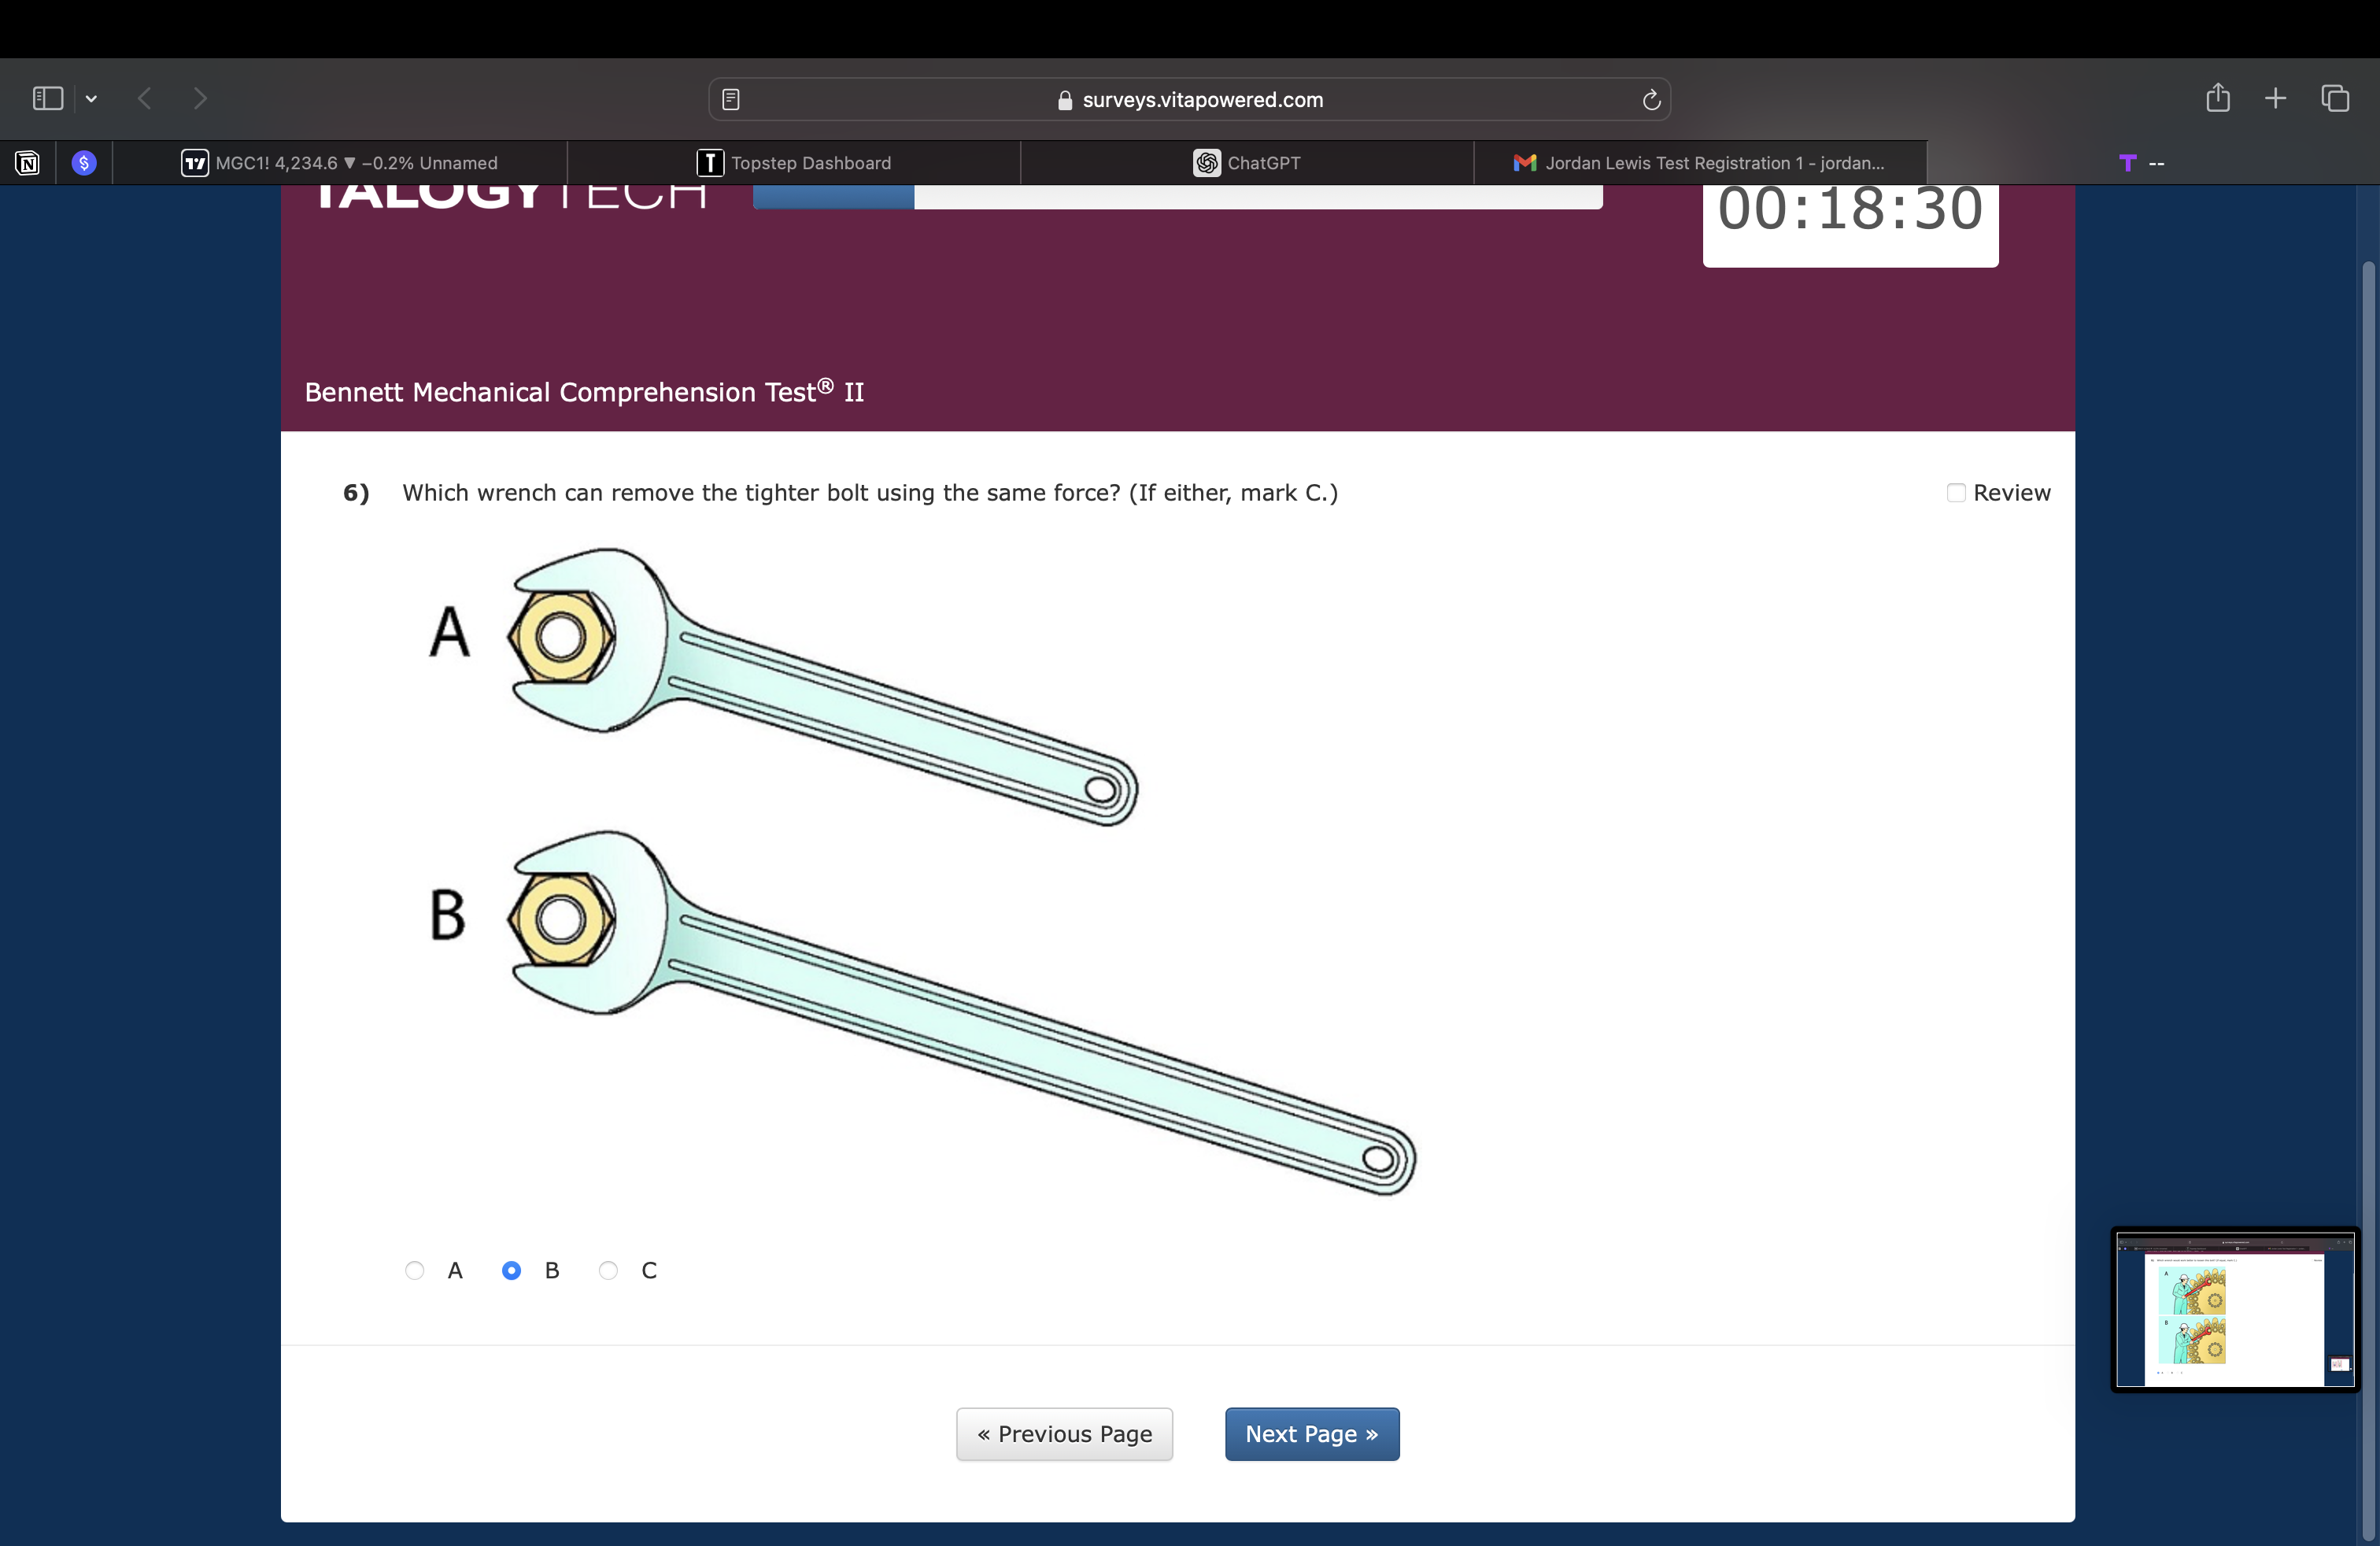Switch to the Topstep Dashboard tab
2380x1546 pixels.
tap(794, 163)
